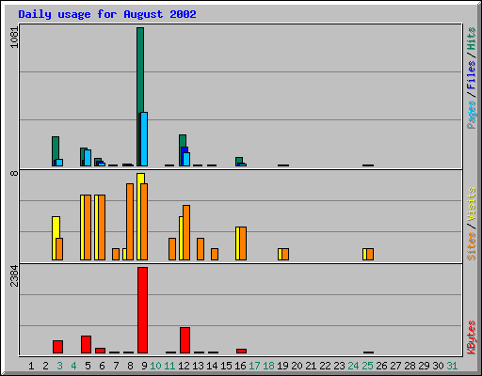The image size is (482, 376).
Task: Click green weekend day 31 on the x-axis
Action: pos(452,366)
